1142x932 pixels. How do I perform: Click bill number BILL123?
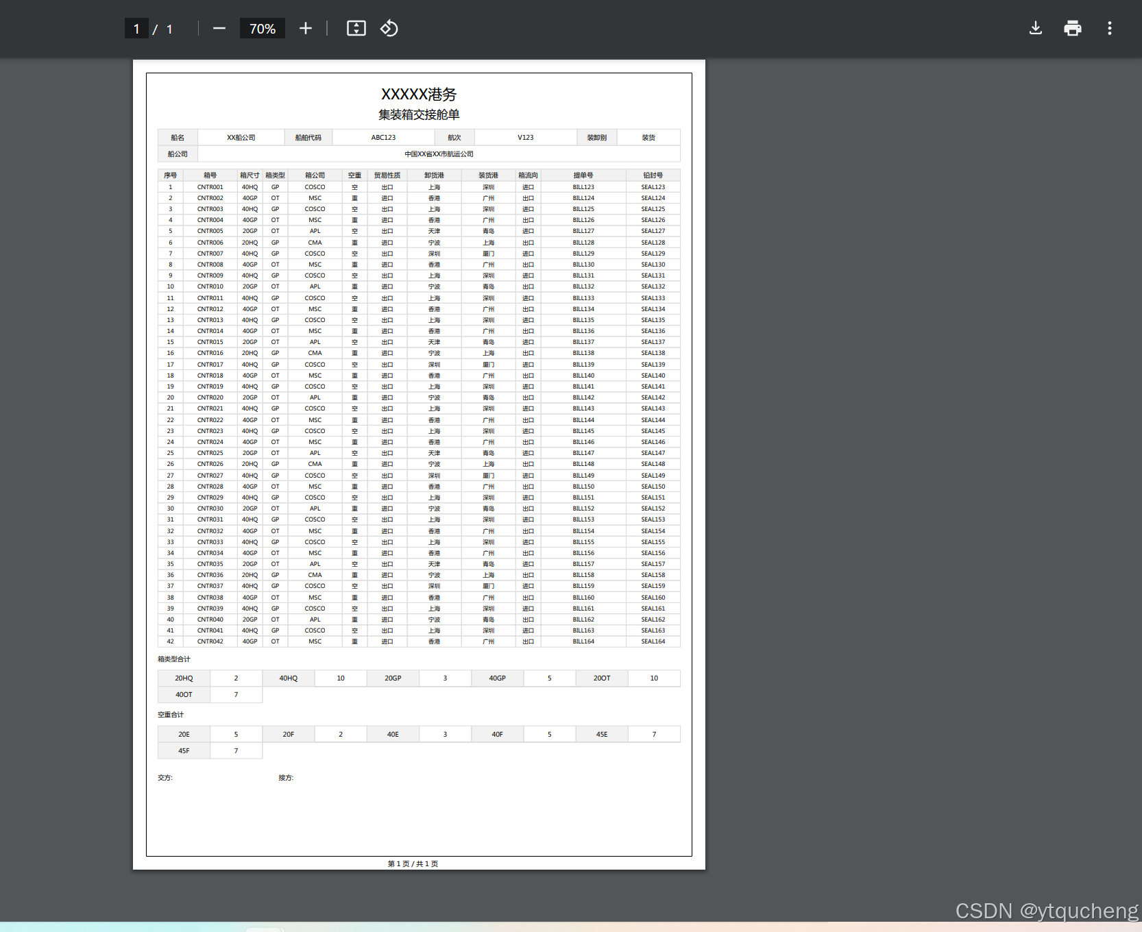[584, 187]
